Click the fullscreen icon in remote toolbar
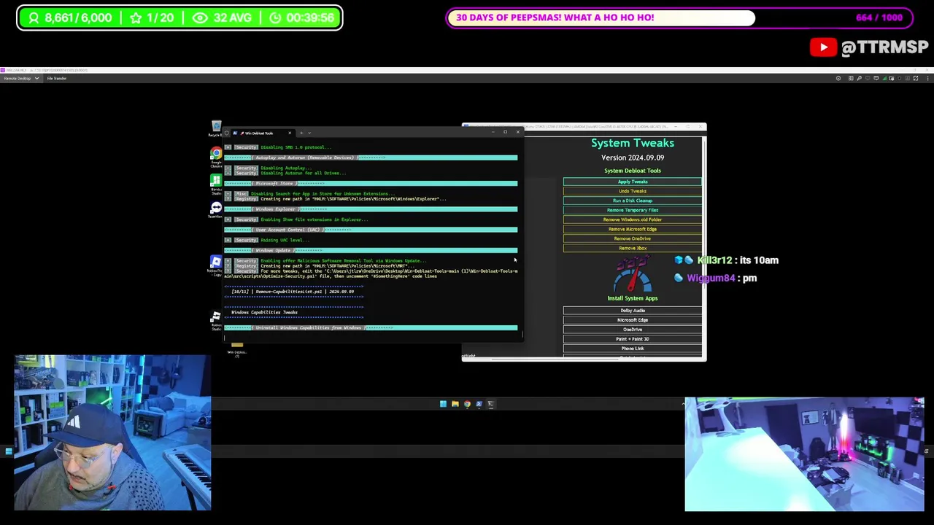 click(916, 78)
